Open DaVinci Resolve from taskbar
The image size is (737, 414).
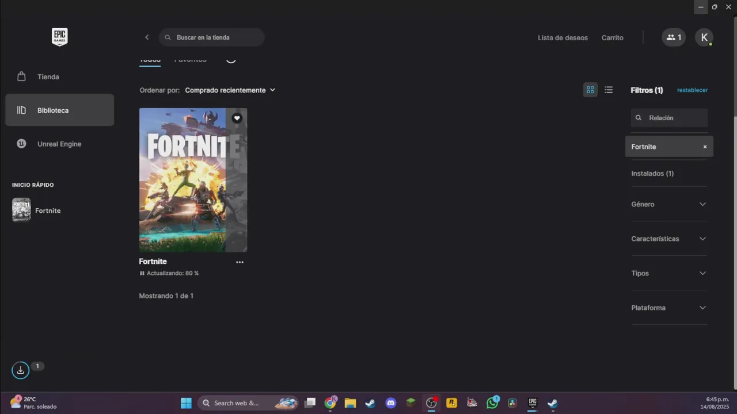coord(512,403)
